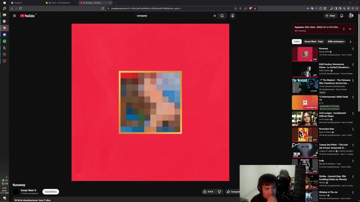
Task: Open options menu for Kidd Voodoo video
Action: coord(353,65)
